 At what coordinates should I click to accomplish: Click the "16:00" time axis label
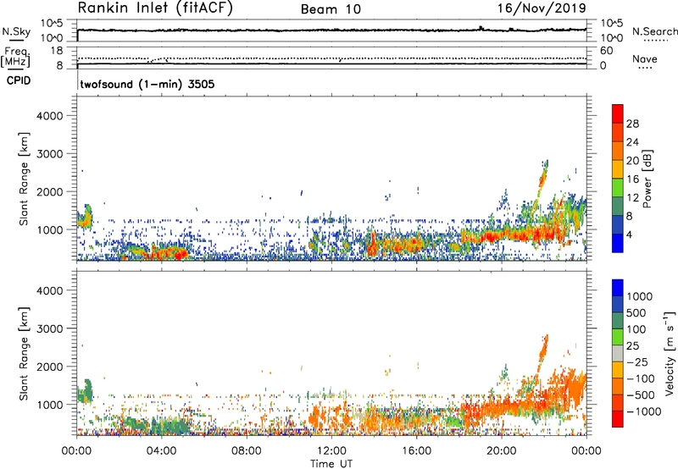[416, 451]
